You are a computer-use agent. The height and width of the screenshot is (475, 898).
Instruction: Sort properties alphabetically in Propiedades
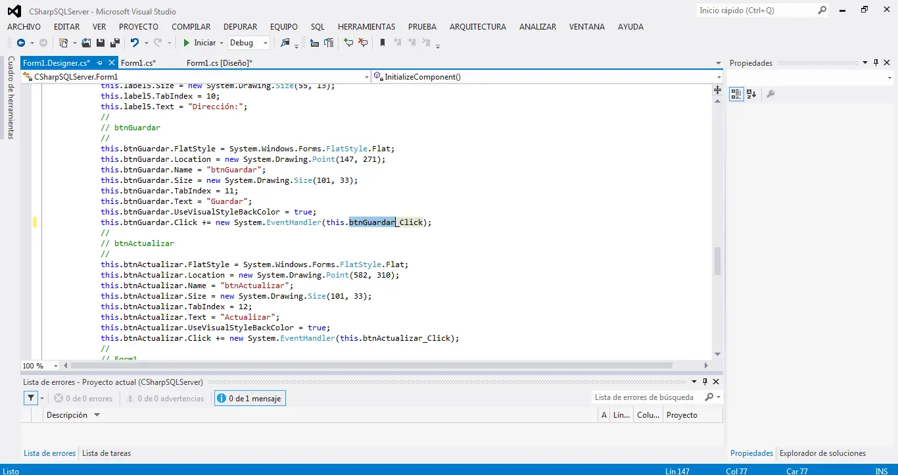[751, 94]
